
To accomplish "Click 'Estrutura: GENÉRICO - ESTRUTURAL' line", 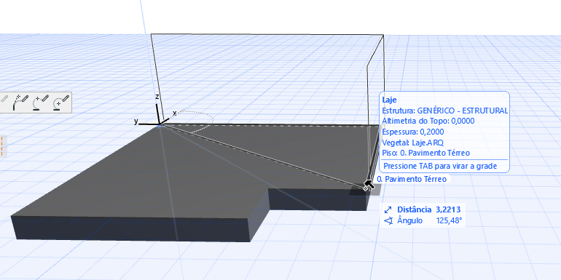I will [444, 111].
